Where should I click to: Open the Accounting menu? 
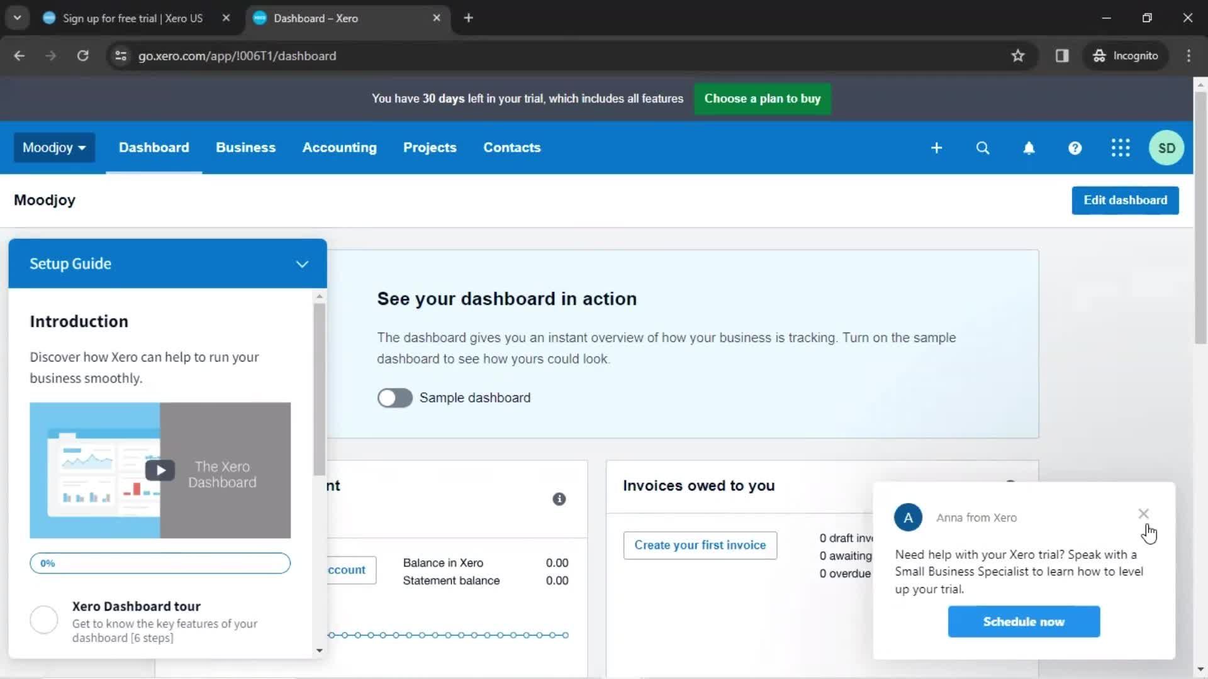(x=339, y=148)
